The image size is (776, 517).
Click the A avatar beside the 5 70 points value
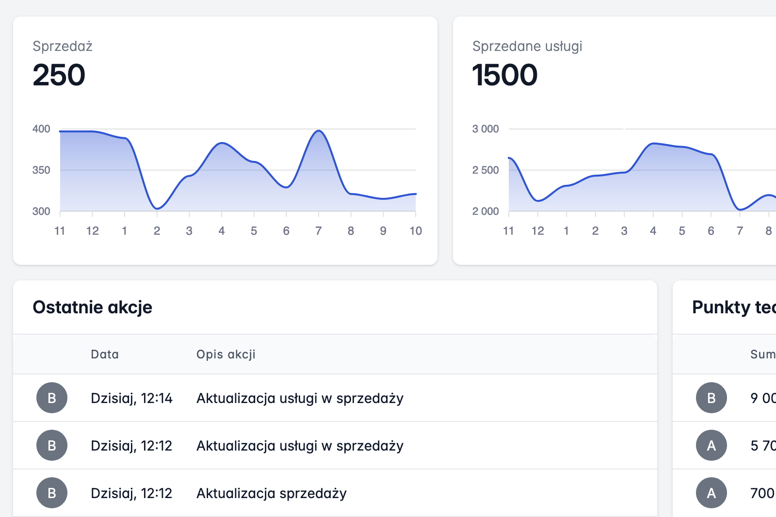point(711,445)
